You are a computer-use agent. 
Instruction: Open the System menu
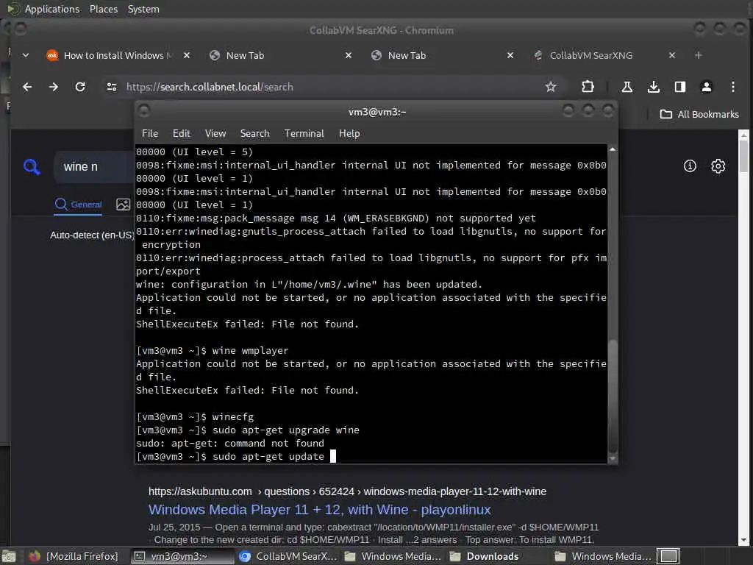143,9
